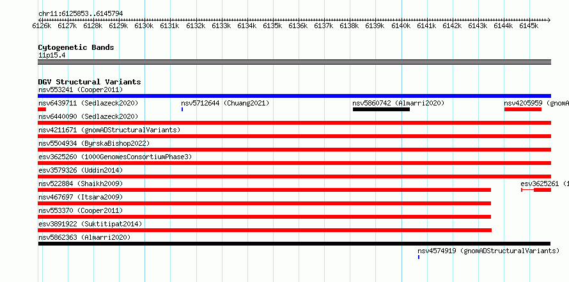569x282 pixels.
Task: Click the 6126k ruler position
Action: (x=42, y=26)
